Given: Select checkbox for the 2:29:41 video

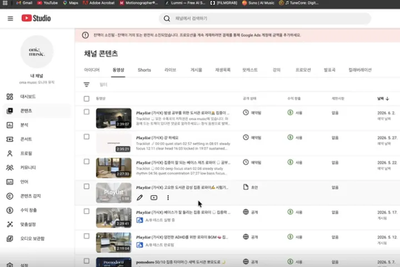Looking at the screenshot, I should click(x=87, y=211).
